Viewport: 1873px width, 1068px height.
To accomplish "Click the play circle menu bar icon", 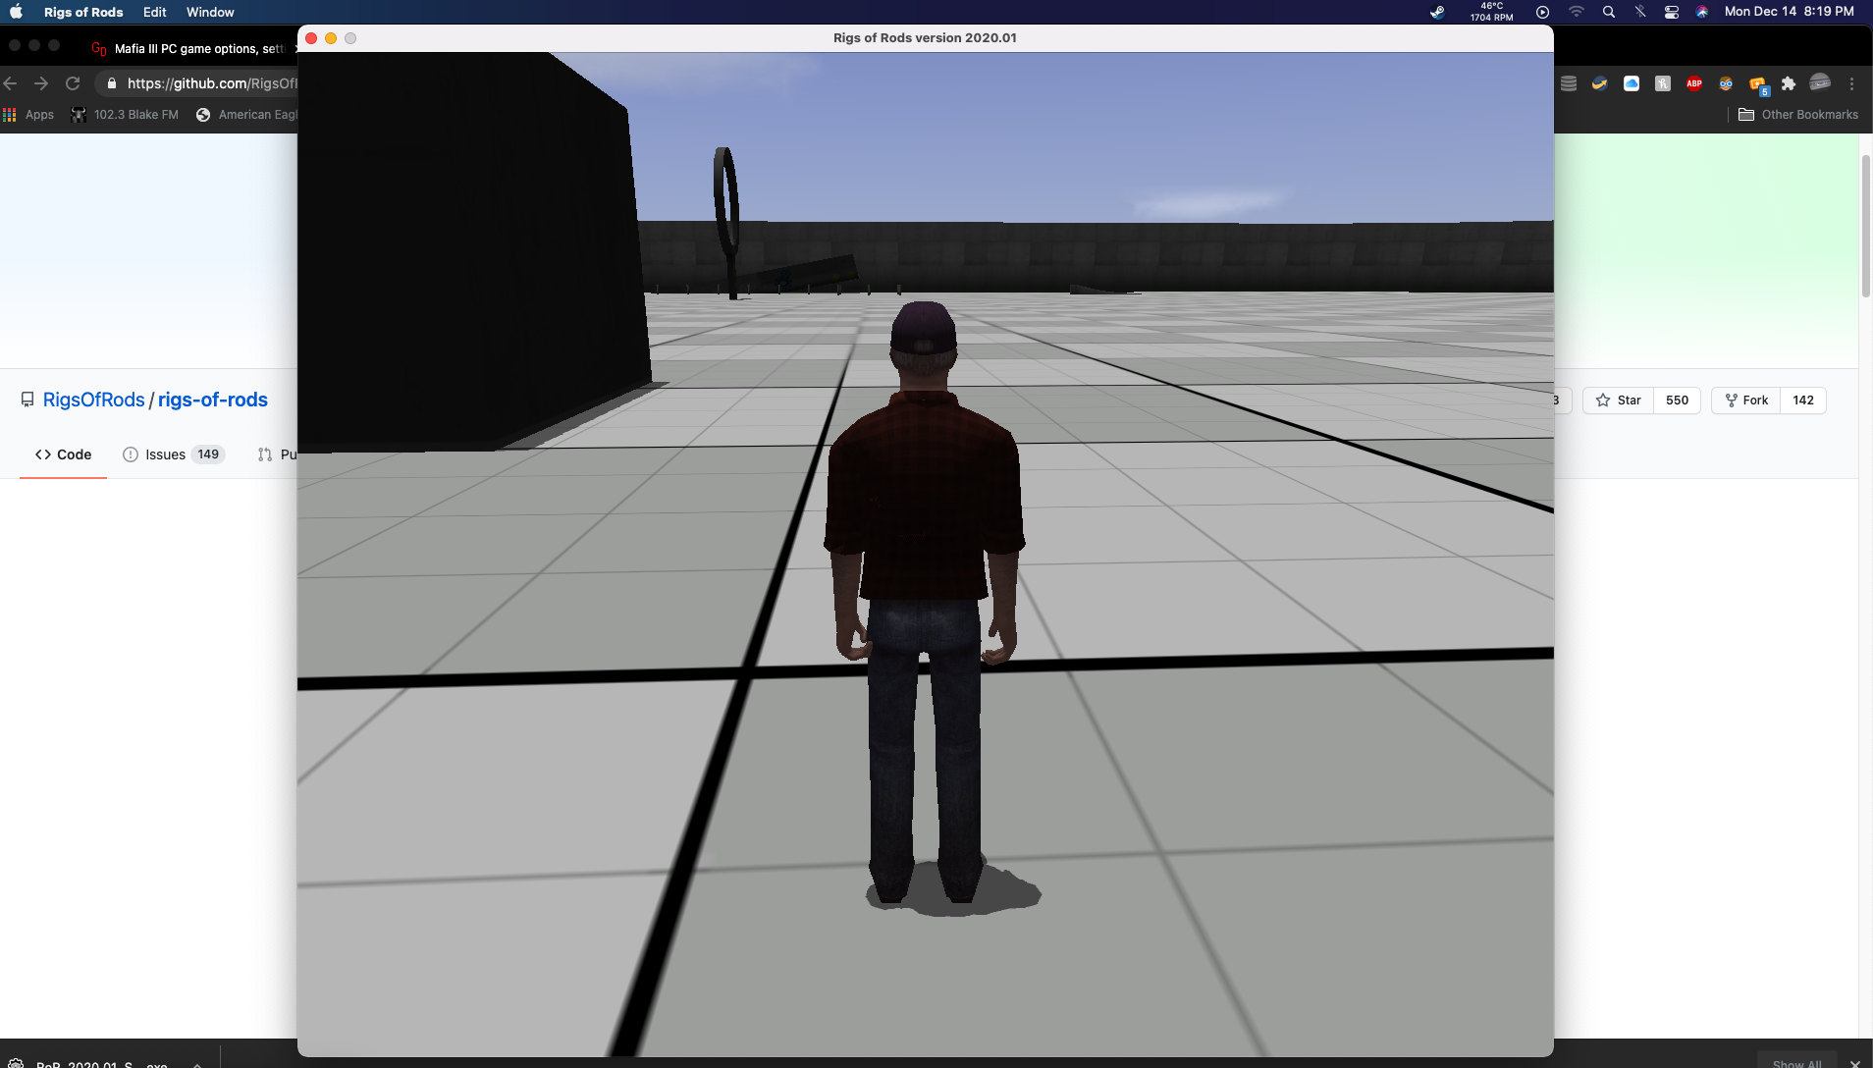I will tap(1542, 12).
